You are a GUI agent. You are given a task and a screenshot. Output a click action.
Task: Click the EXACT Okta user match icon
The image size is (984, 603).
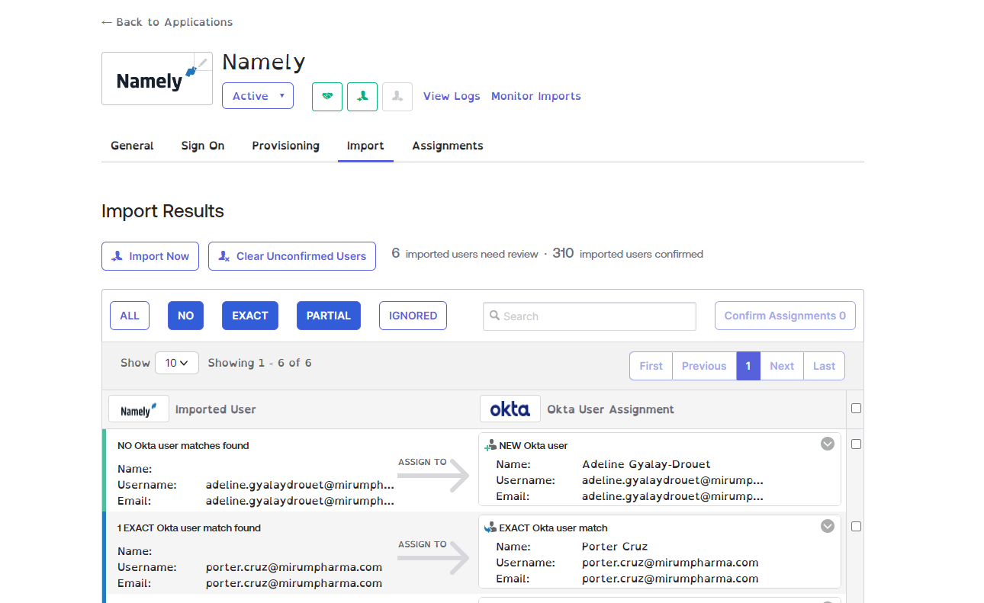tap(490, 528)
